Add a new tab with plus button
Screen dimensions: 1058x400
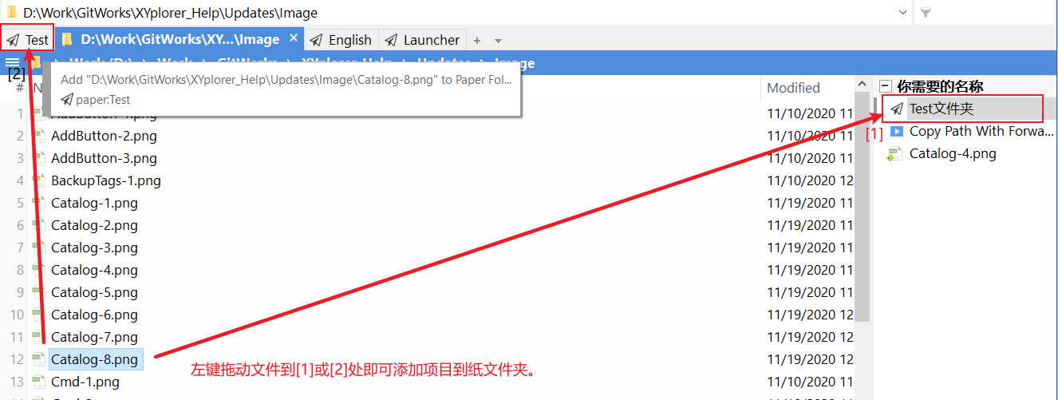pos(477,40)
